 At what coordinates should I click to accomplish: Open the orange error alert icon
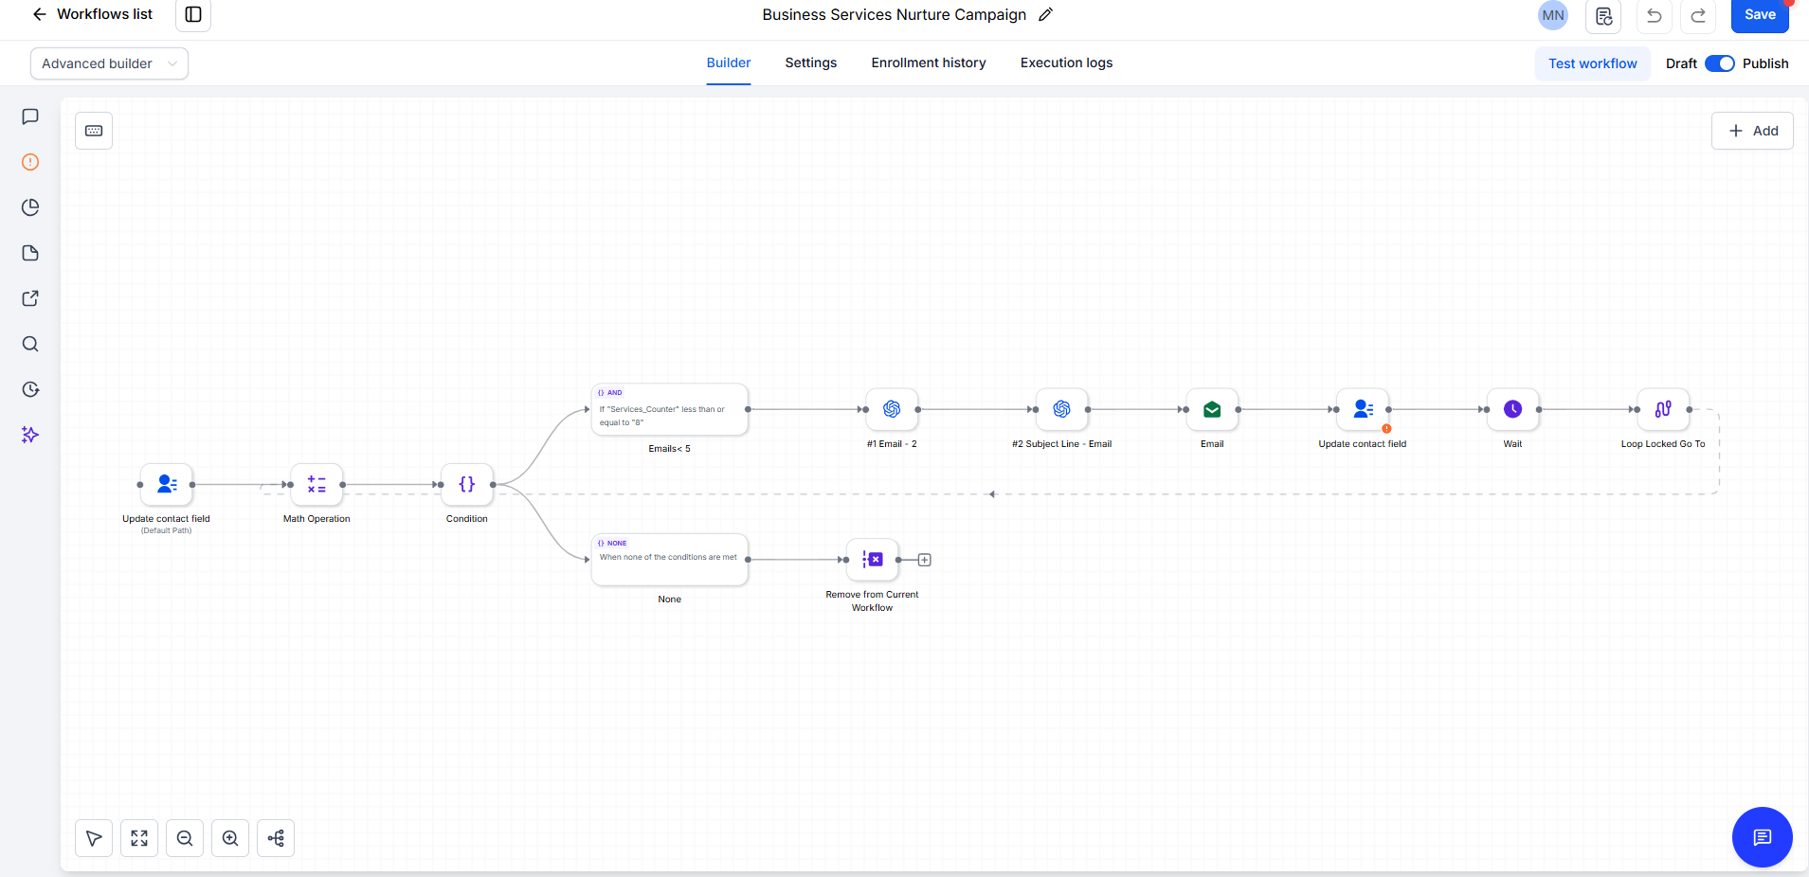(30, 162)
